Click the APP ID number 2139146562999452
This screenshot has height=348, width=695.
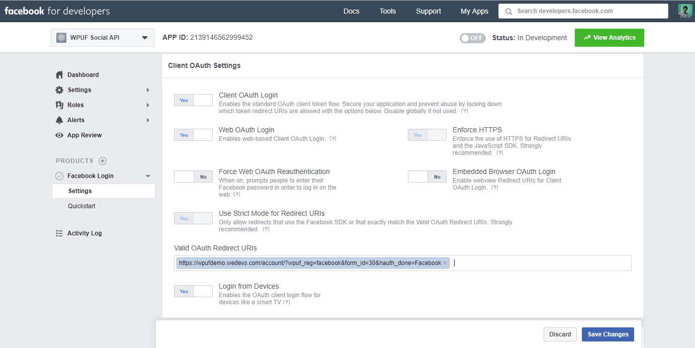tap(221, 38)
